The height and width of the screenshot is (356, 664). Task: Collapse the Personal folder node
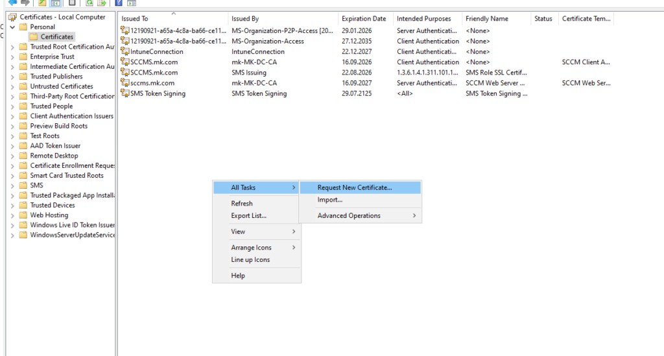(13, 27)
